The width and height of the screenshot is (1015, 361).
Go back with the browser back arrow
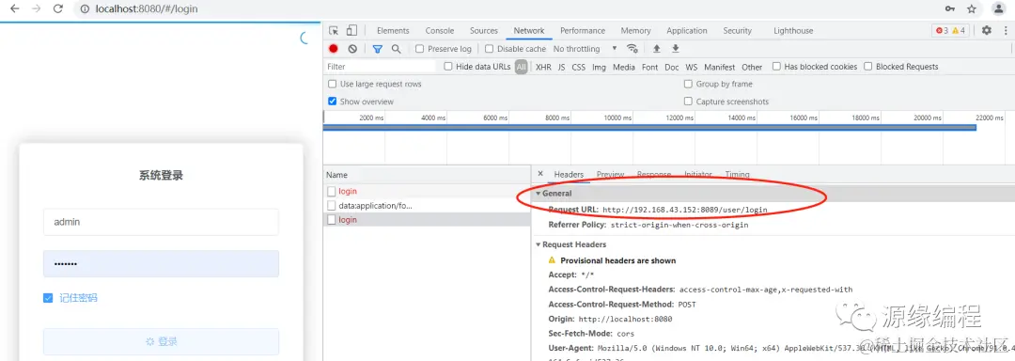point(15,9)
